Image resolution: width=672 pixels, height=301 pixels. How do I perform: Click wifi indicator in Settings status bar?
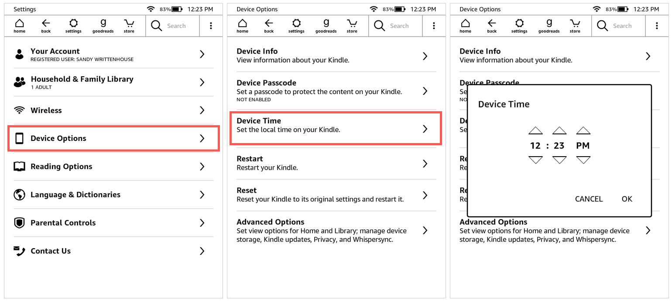[151, 9]
